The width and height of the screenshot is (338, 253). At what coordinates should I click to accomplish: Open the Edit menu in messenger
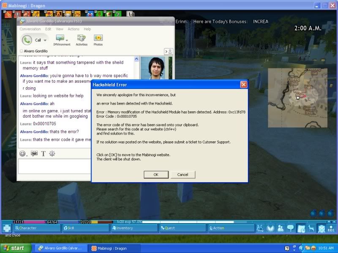[48, 29]
